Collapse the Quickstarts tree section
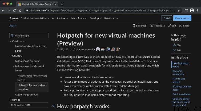 pyautogui.click(x=11, y=41)
